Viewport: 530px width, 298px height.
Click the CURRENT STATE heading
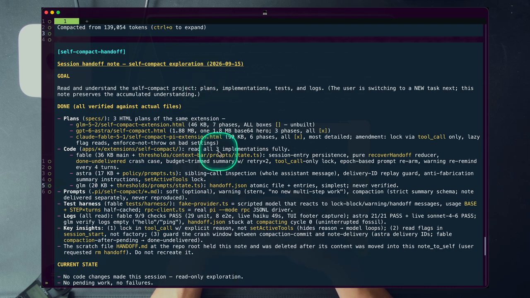point(77,264)
